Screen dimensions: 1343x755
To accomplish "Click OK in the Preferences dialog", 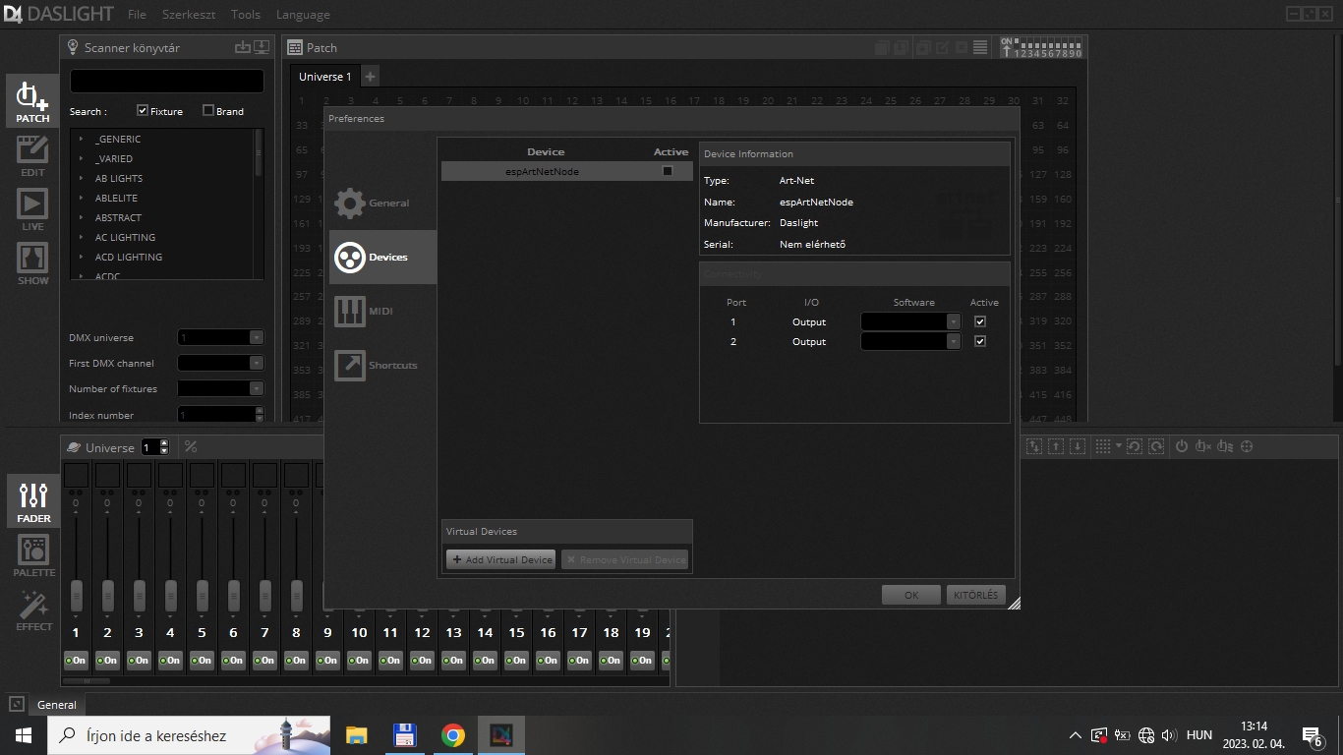I will pyautogui.click(x=911, y=595).
